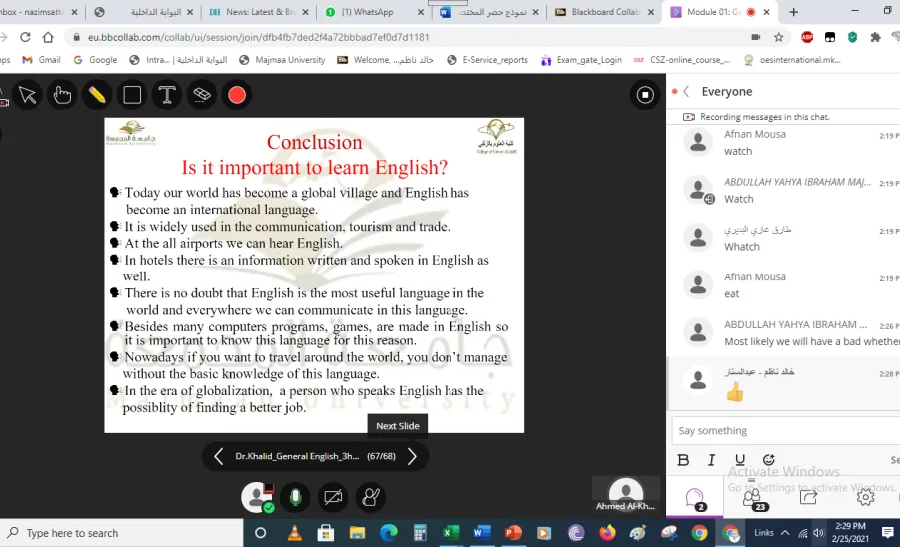Open a new browser tab
The image size is (900, 547).
point(794,12)
